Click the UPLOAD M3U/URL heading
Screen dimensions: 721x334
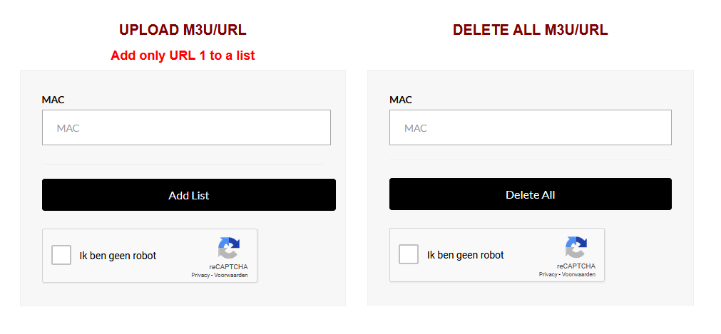pyautogui.click(x=183, y=30)
